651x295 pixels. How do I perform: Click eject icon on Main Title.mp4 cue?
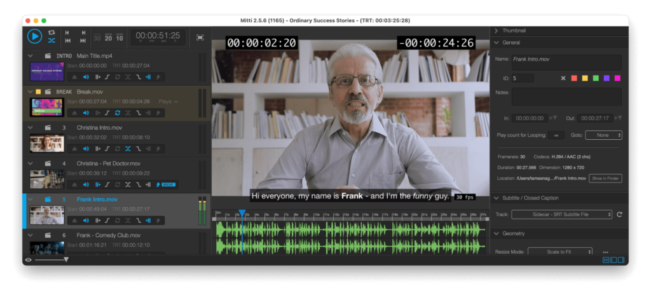(x=74, y=77)
